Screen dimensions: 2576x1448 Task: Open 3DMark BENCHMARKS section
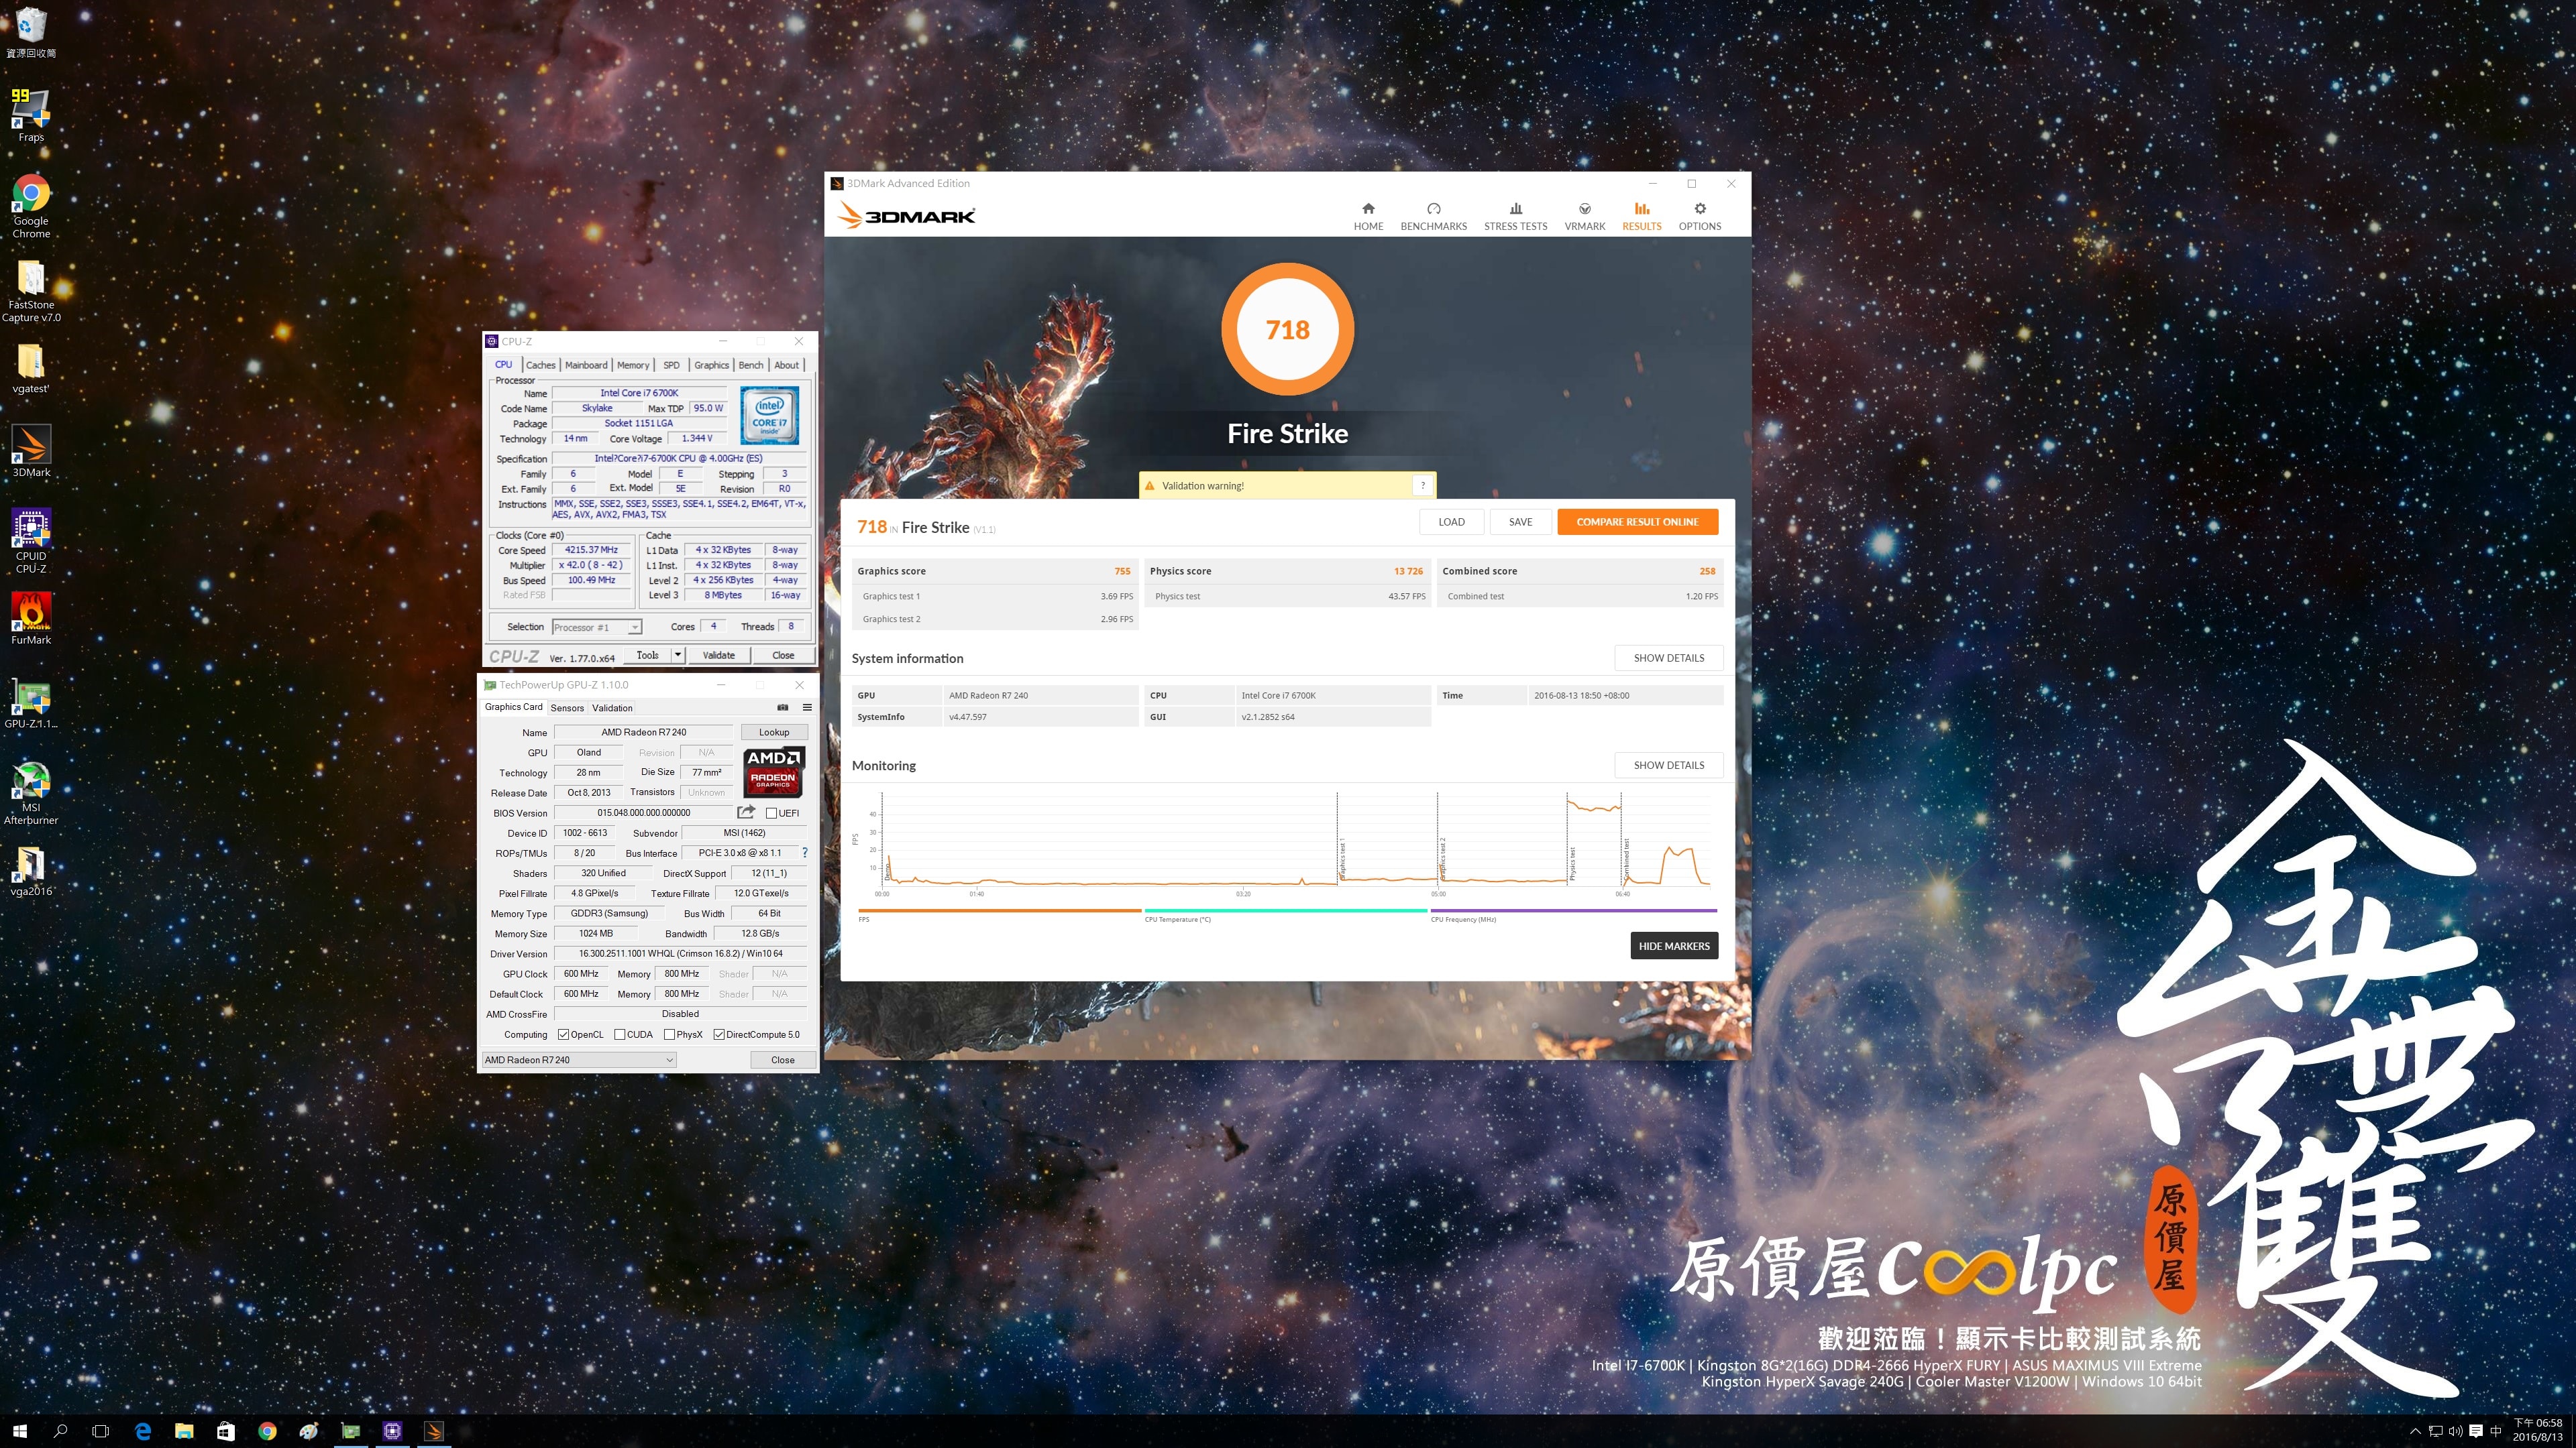tap(1433, 216)
